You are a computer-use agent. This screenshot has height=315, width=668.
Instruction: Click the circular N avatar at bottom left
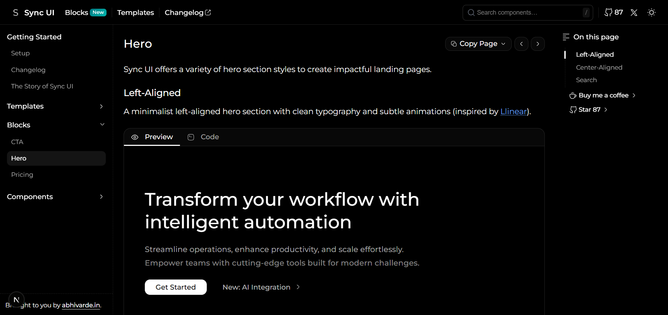pyautogui.click(x=16, y=299)
